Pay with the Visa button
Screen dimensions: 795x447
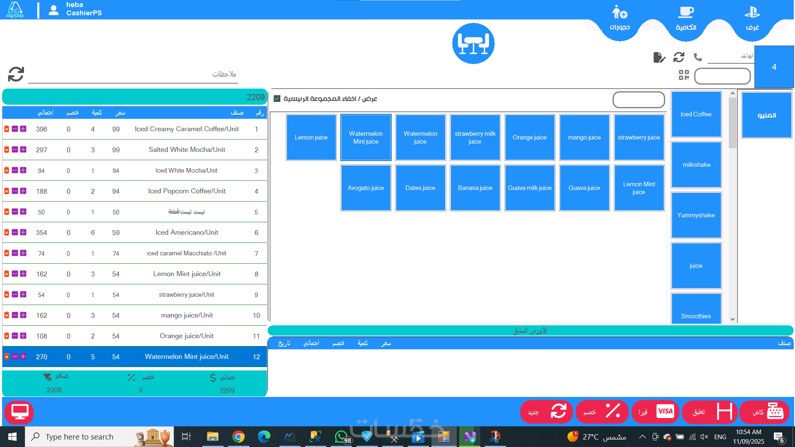click(x=655, y=412)
